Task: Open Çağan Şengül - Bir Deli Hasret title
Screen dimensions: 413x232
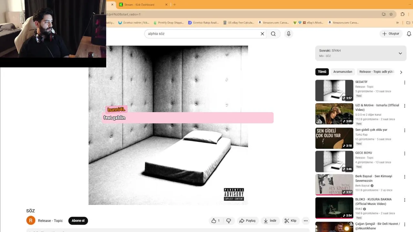Action: (x=378, y=226)
